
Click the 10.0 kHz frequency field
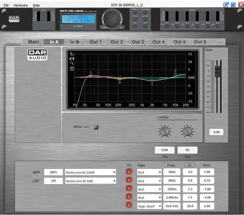pos(172,206)
